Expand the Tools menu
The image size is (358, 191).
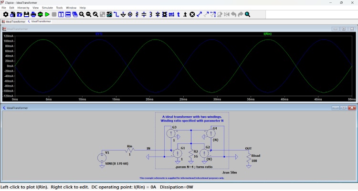pos(59,8)
